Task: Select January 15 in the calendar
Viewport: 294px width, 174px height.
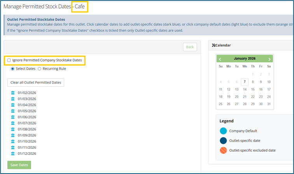Action: click(x=253, y=90)
